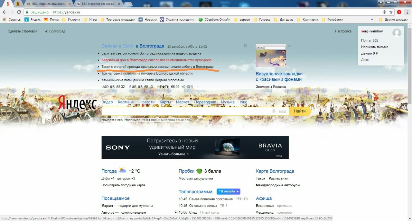Open the Почта envelope bookmark
The width and height of the screenshot is (412, 221).
[x=51, y=20]
